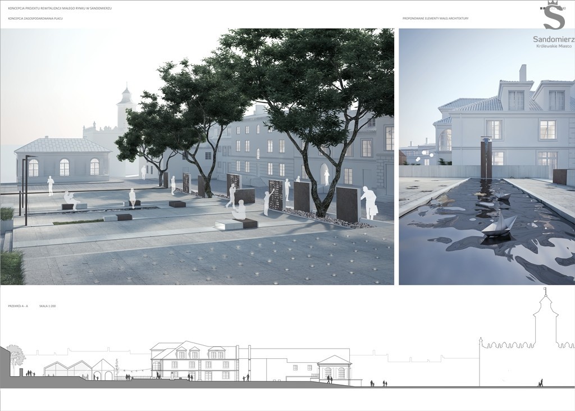Click the main project title heading

(x=60, y=8)
